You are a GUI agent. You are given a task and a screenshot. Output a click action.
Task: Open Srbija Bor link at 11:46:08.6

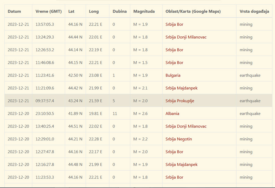point(174,63)
